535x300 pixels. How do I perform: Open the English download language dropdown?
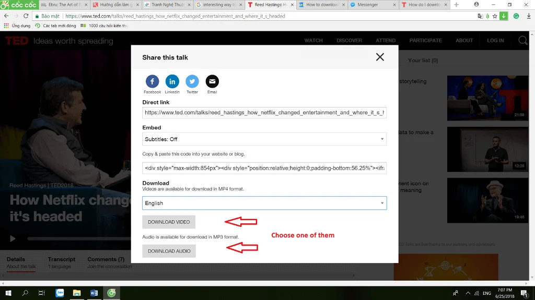point(264,203)
